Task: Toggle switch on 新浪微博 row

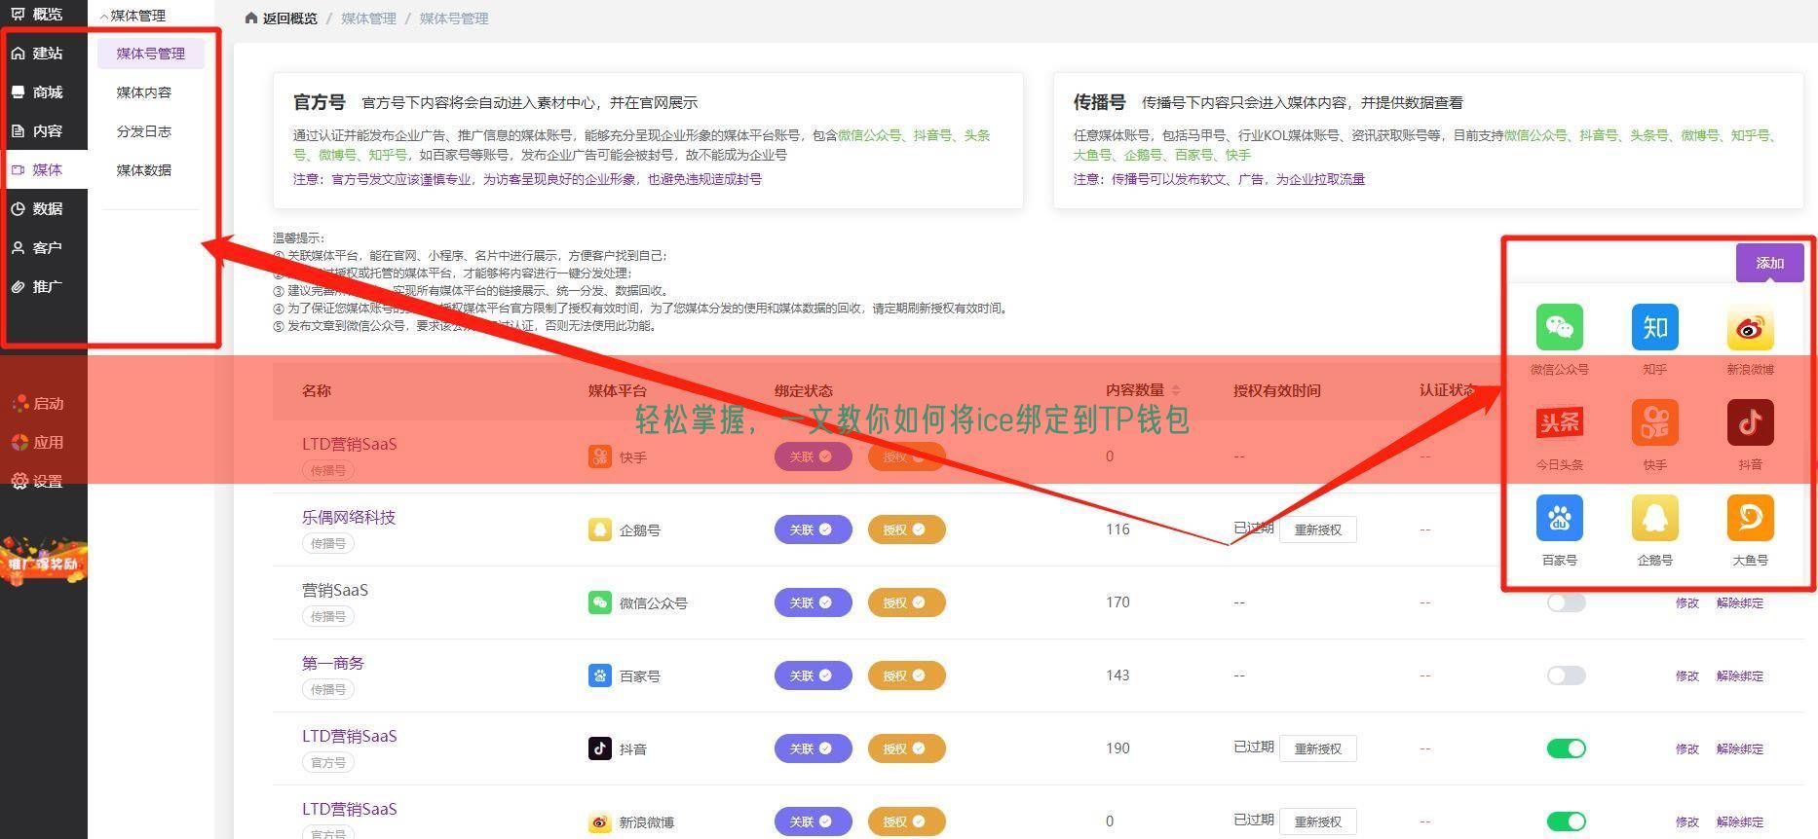Action: tap(1566, 821)
